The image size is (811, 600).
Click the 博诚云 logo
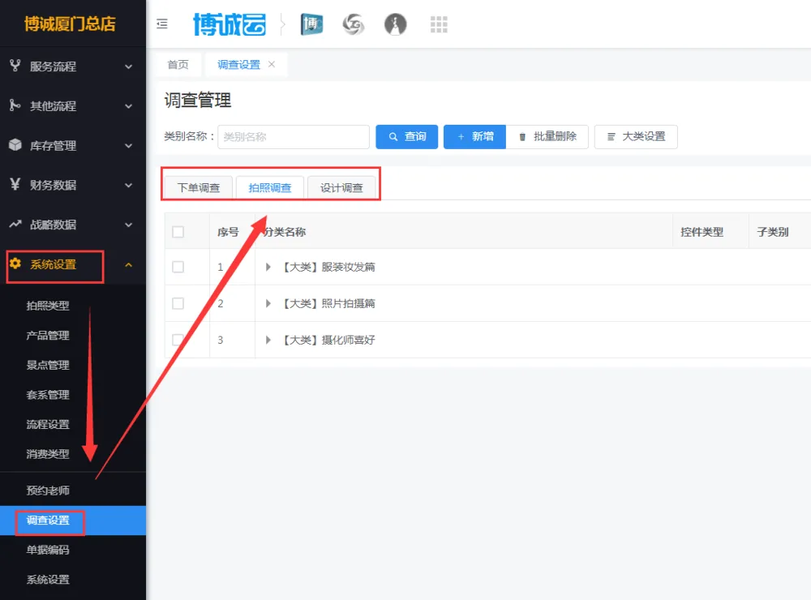[230, 24]
